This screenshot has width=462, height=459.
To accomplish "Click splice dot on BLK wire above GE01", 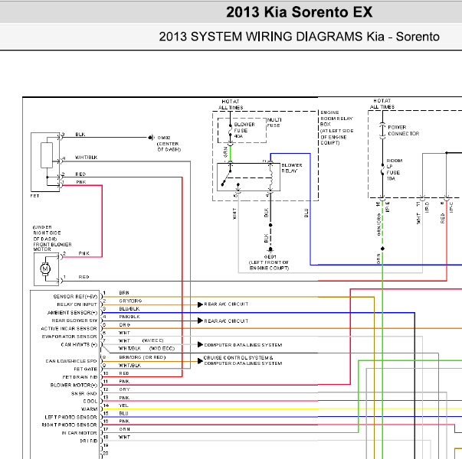I will click(x=270, y=225).
